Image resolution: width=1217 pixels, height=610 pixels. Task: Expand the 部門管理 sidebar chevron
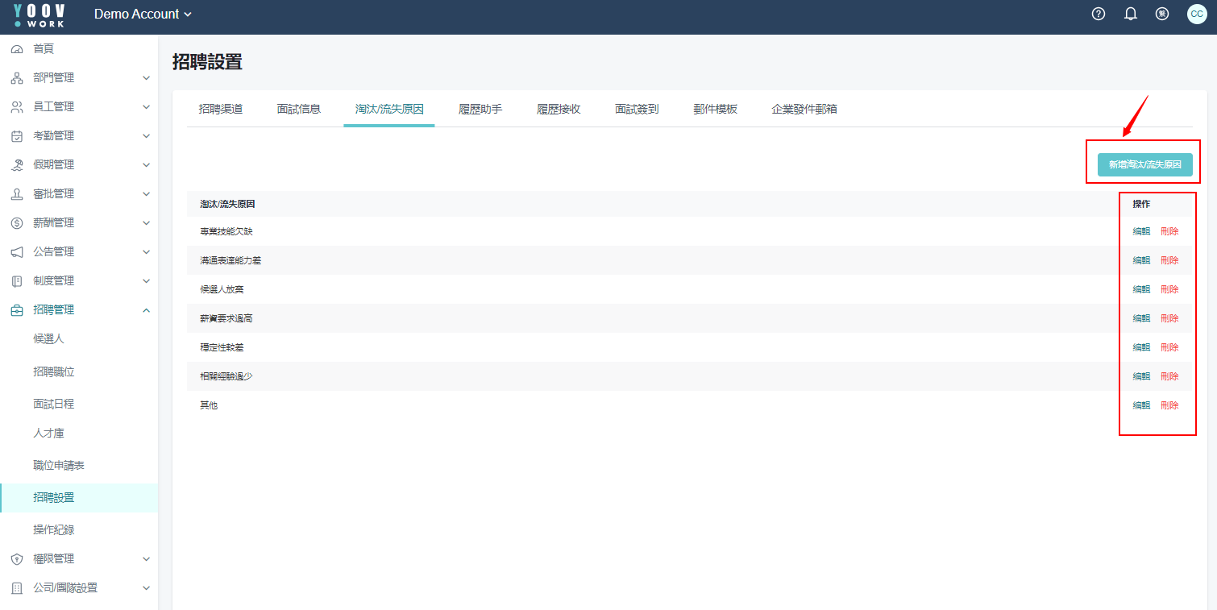click(146, 78)
